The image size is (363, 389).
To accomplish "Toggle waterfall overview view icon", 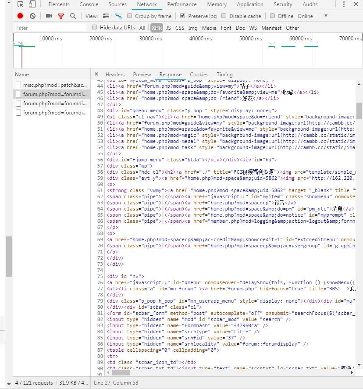I will coord(118,16).
